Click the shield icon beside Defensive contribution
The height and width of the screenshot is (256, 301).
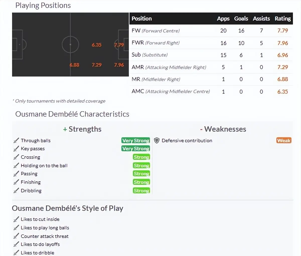point(157,141)
